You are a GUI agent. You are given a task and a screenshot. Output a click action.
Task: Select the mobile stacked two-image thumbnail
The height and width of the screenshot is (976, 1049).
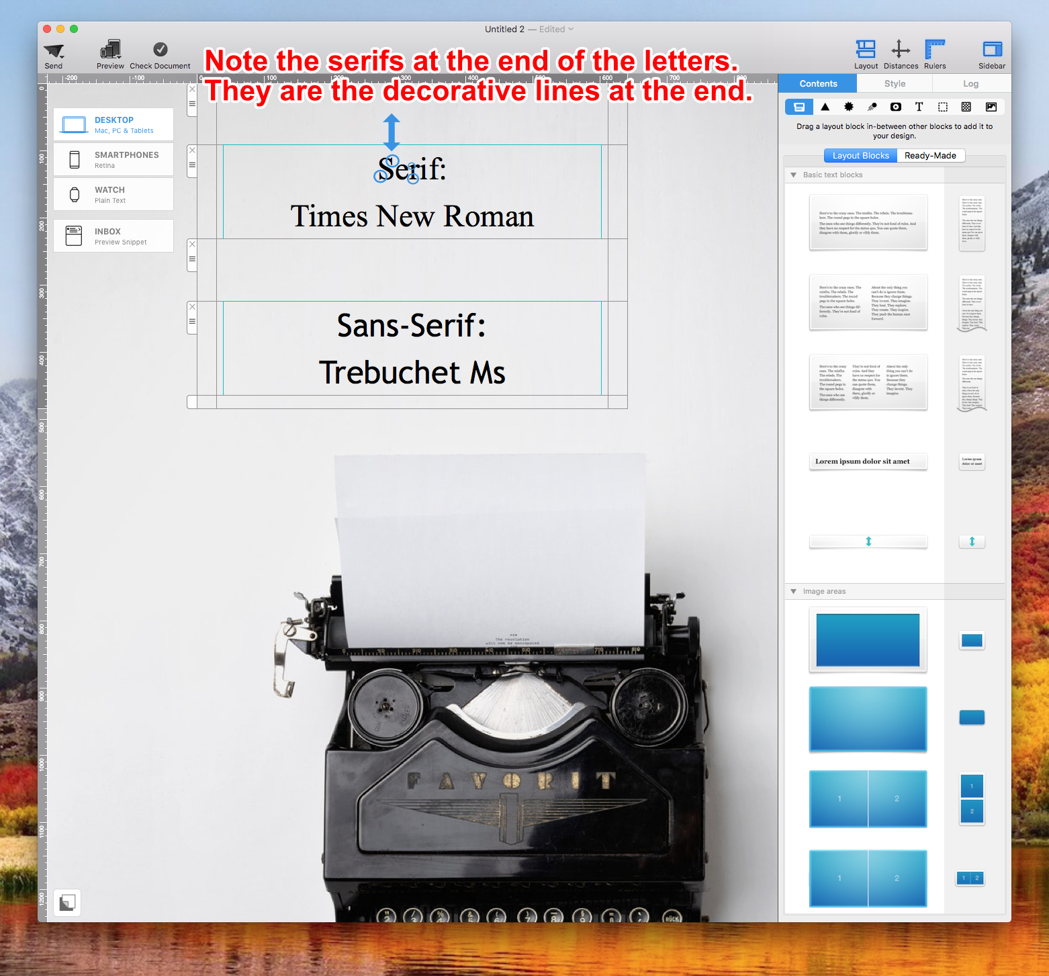coord(972,799)
